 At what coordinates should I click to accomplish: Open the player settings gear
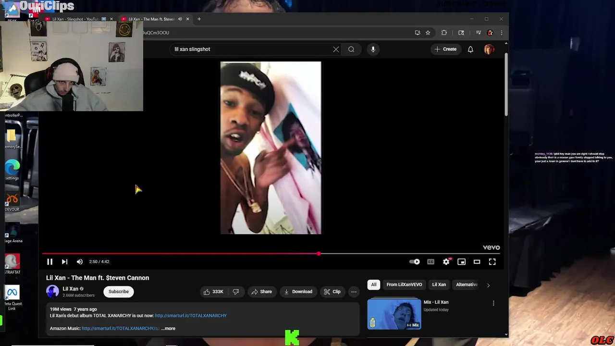coord(446,261)
